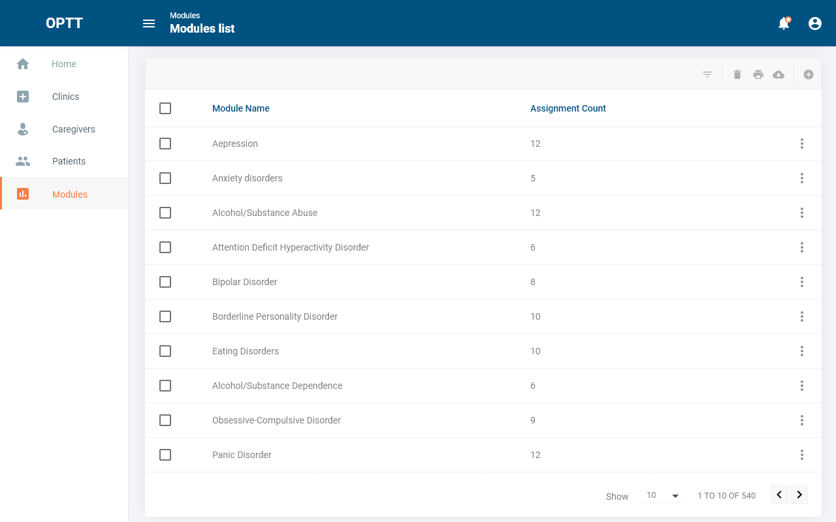Open more options for Bipolar Disorder
The height and width of the screenshot is (522, 836).
(x=801, y=282)
